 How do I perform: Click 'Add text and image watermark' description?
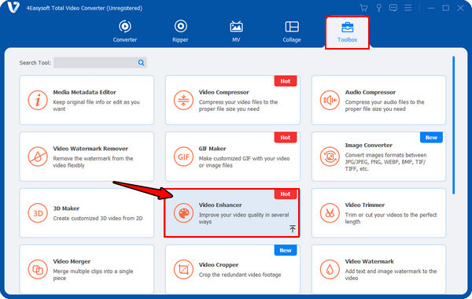pyautogui.click(x=391, y=275)
